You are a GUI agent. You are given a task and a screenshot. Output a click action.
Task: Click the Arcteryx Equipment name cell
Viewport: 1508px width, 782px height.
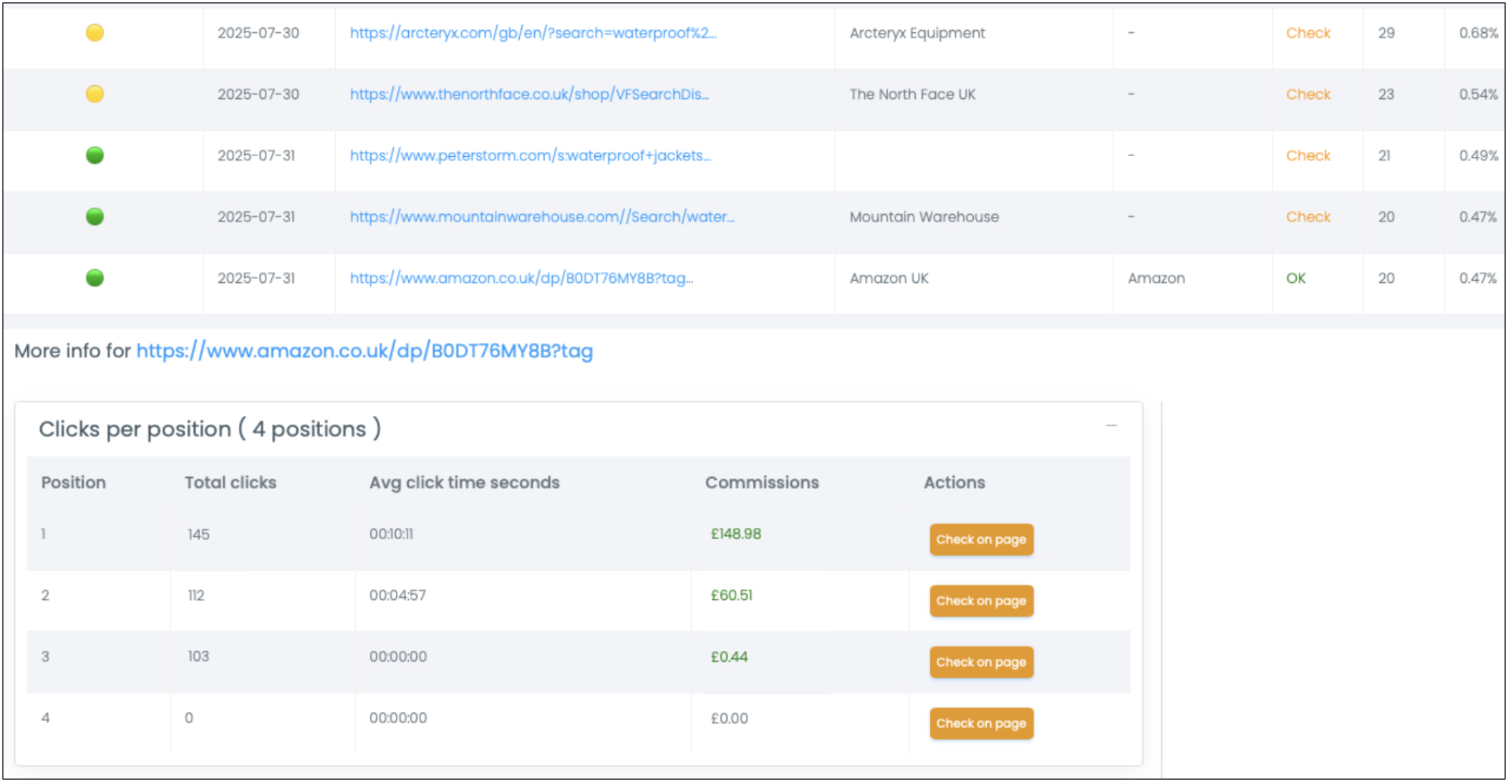pos(917,33)
